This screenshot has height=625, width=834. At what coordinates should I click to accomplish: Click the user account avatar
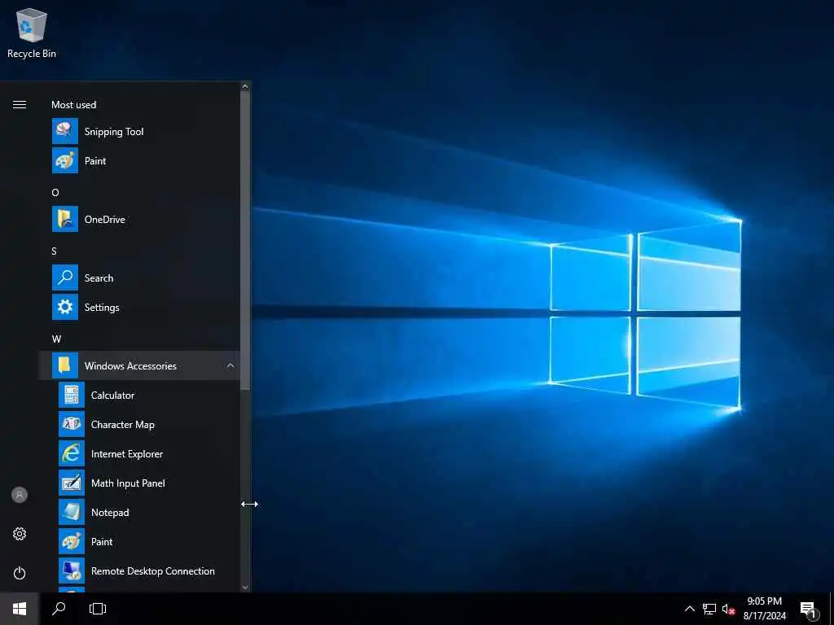pos(20,495)
